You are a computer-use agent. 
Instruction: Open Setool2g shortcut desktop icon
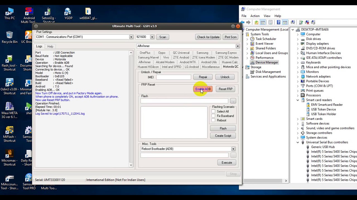pos(49,15)
